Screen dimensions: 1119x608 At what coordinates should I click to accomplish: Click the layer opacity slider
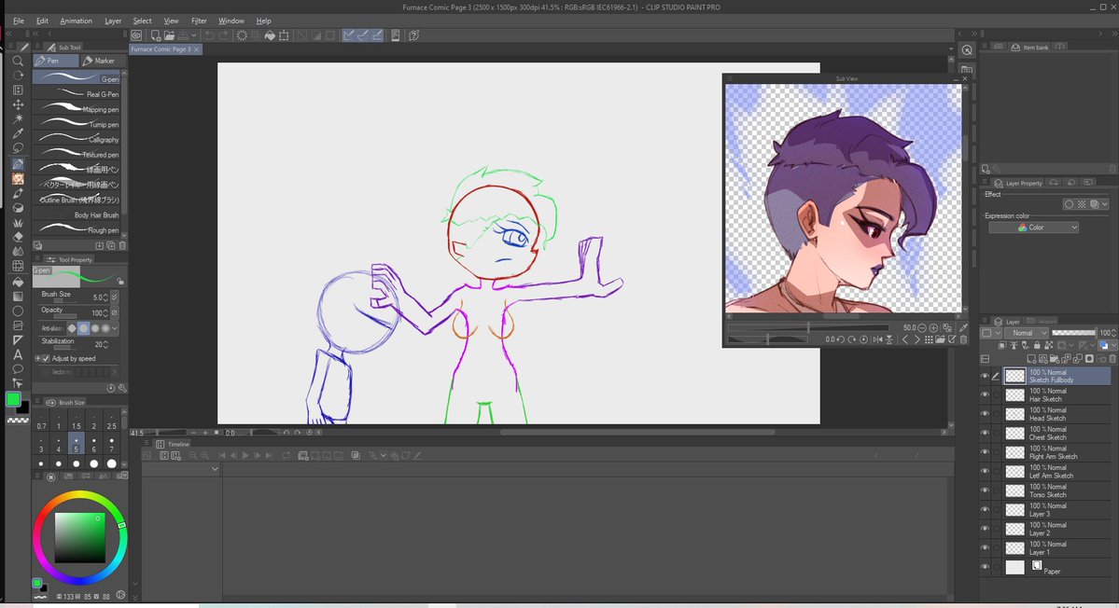1073,333
